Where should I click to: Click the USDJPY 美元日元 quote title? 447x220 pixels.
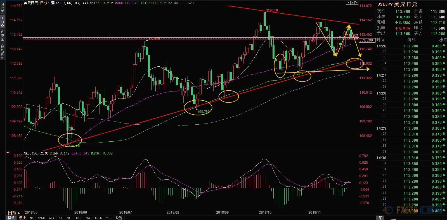(397, 4)
